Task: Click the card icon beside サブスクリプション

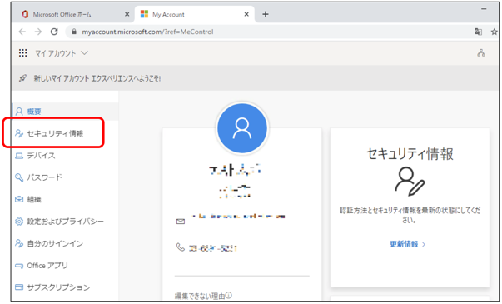Action: [x=19, y=287]
